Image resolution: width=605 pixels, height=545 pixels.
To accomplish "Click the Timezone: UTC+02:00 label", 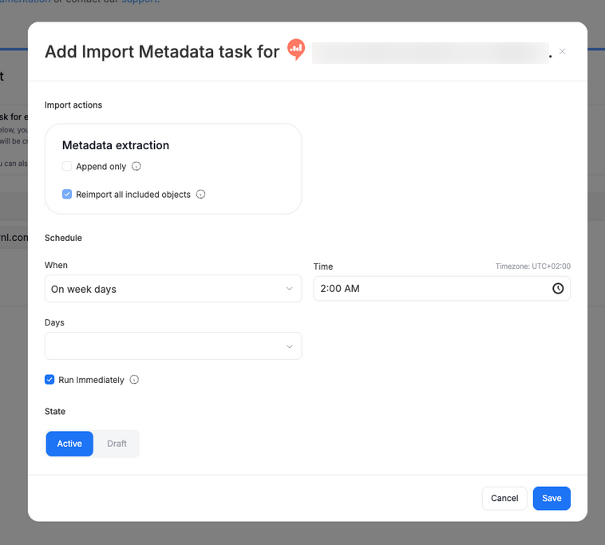I will [533, 267].
